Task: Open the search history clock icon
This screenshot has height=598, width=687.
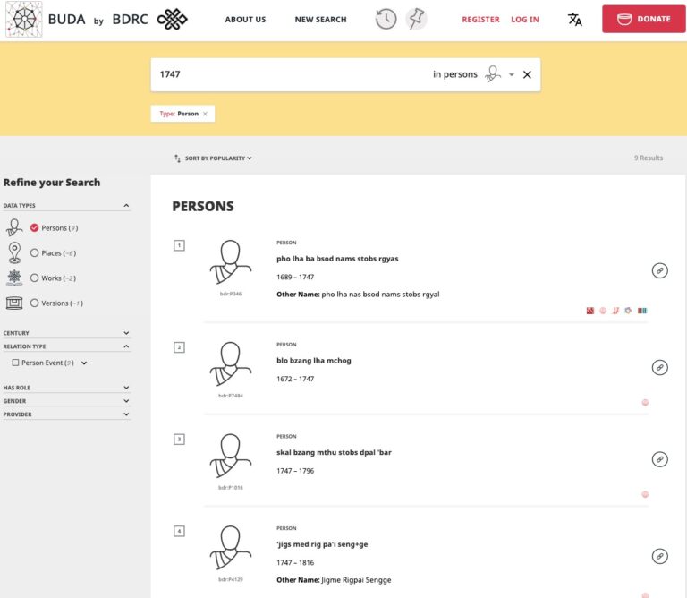Action: pos(386,19)
